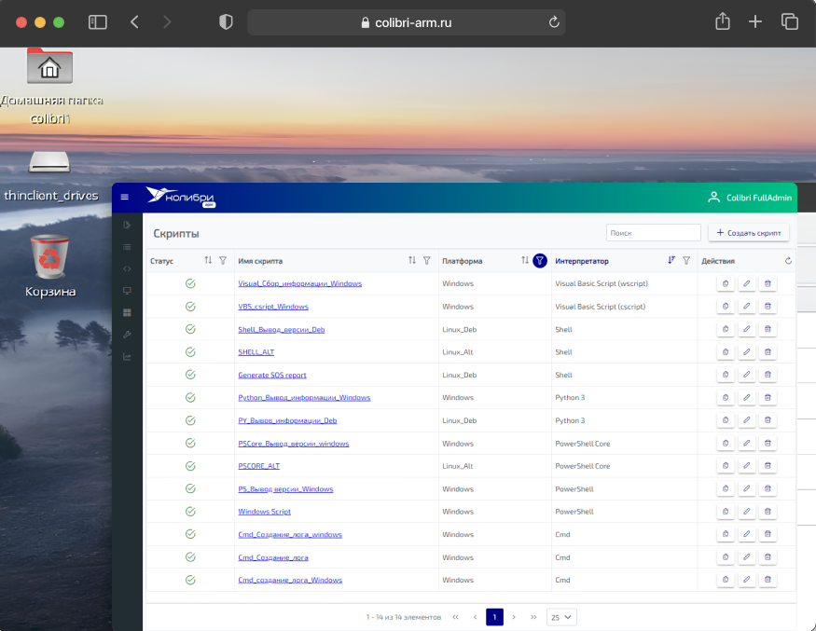Show Safari tab overview
The image size is (816, 631).
[790, 21]
